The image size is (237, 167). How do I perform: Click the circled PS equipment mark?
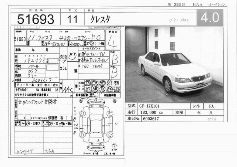pos(88,82)
